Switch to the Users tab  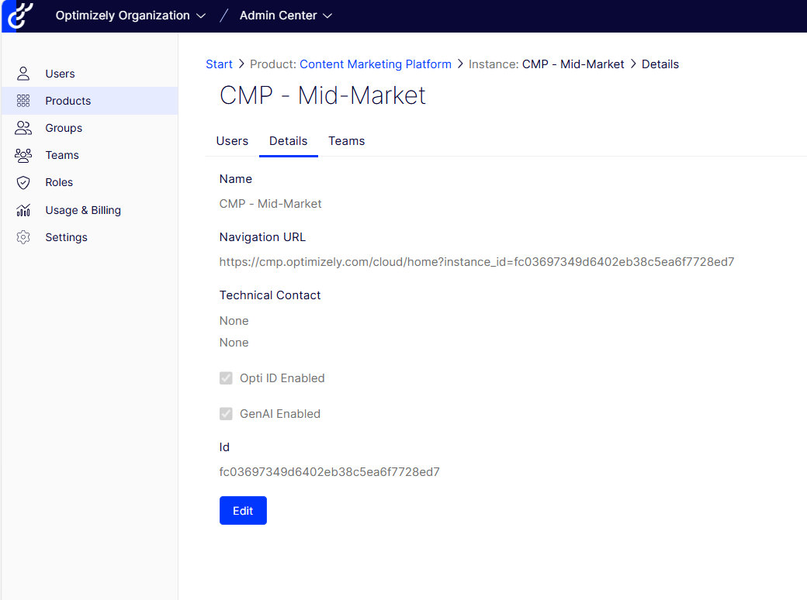tap(232, 141)
